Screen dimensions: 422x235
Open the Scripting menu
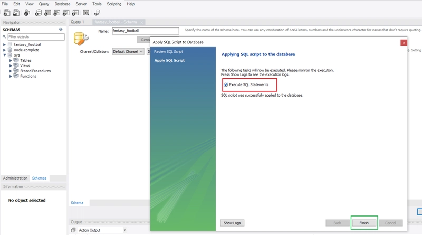114,4
